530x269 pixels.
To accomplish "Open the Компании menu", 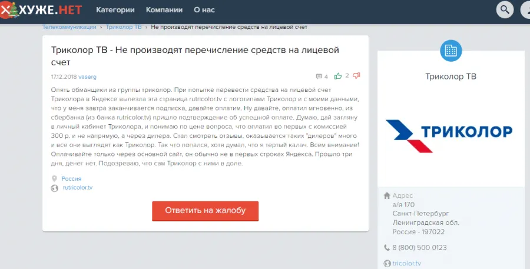I will pyautogui.click(x=164, y=10).
